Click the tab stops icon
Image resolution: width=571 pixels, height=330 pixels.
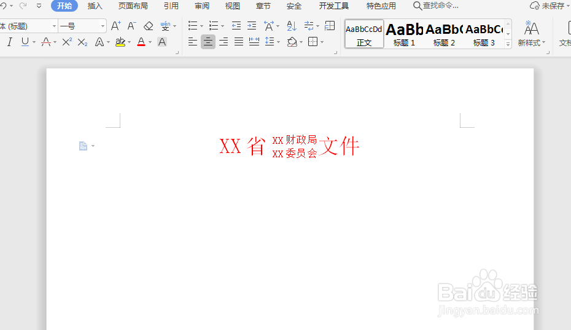click(330, 26)
